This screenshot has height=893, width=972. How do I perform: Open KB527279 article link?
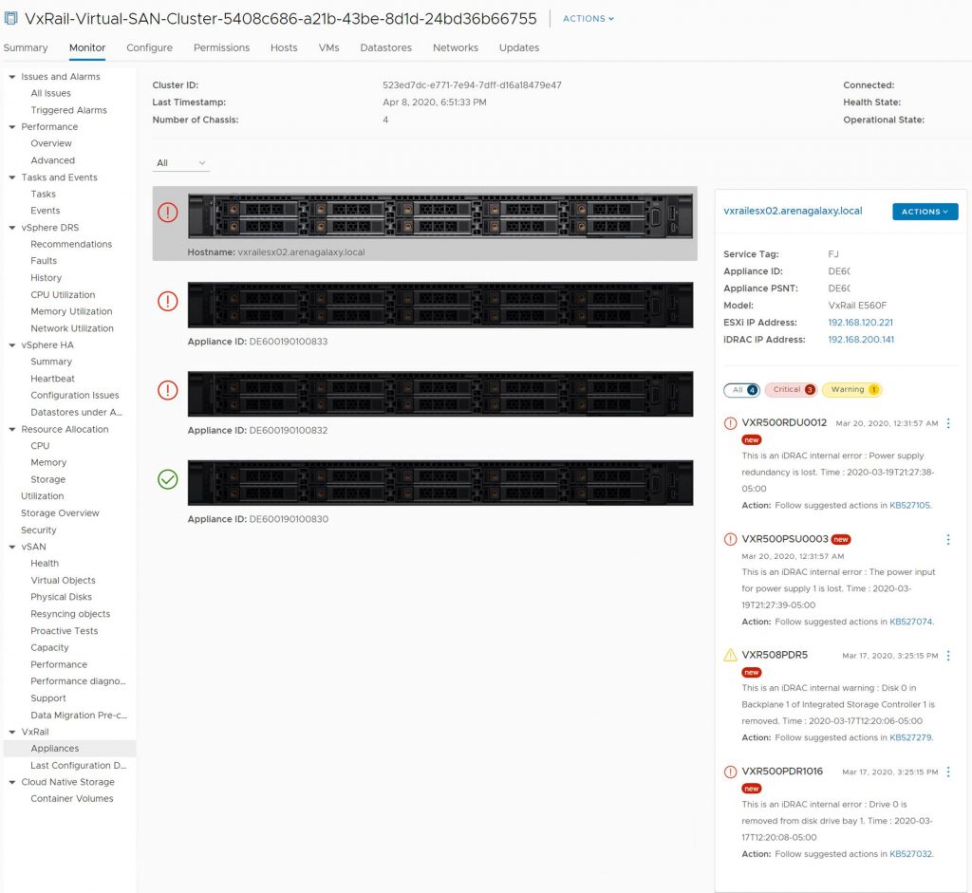click(910, 737)
